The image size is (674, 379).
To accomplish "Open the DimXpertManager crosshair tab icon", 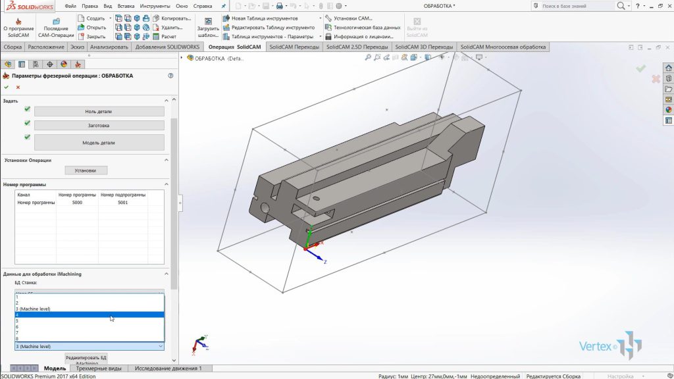I will coord(50,64).
